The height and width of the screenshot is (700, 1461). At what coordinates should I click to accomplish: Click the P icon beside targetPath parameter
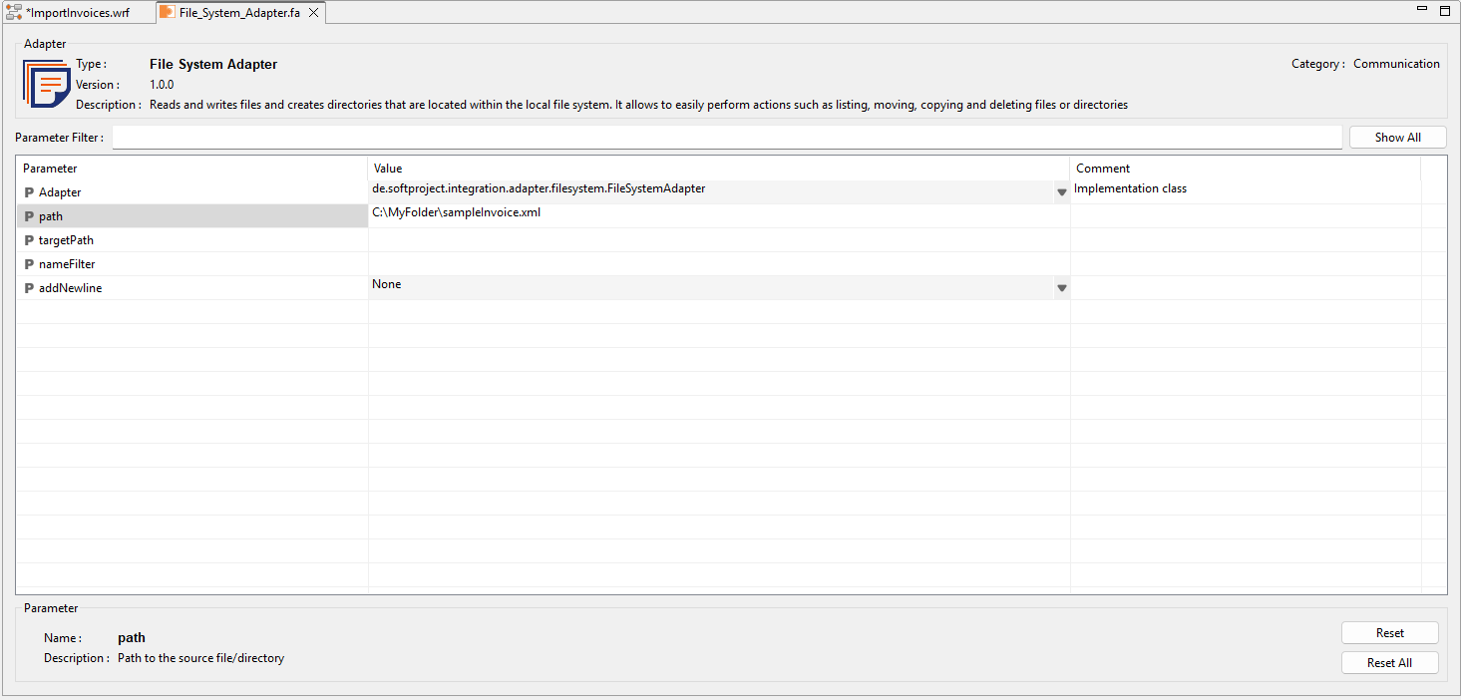click(x=29, y=240)
